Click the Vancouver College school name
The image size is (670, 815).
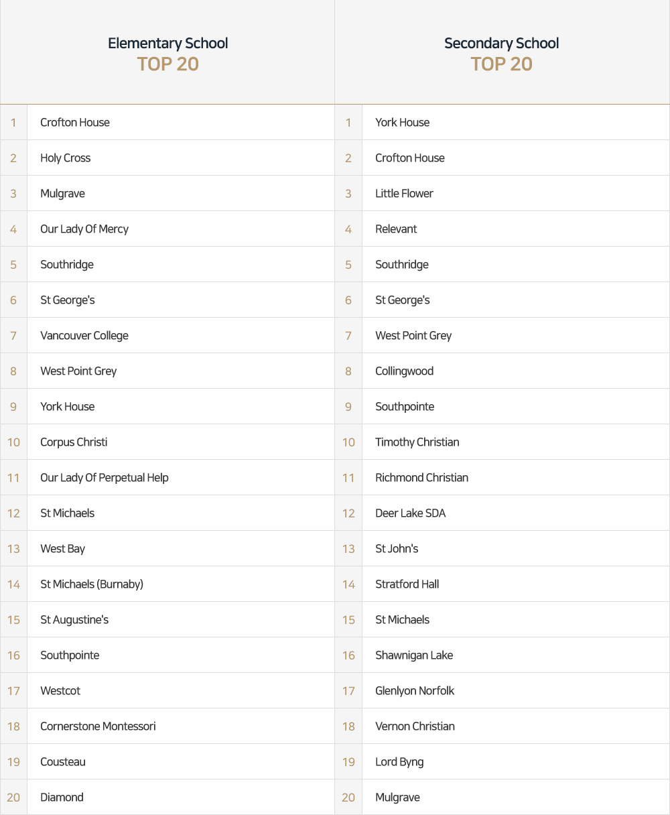coord(84,336)
